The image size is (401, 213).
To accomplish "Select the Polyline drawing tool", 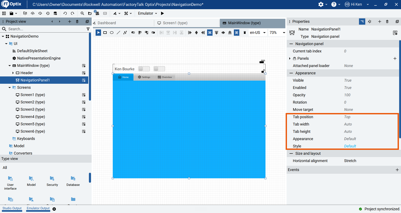I will 125,33.
